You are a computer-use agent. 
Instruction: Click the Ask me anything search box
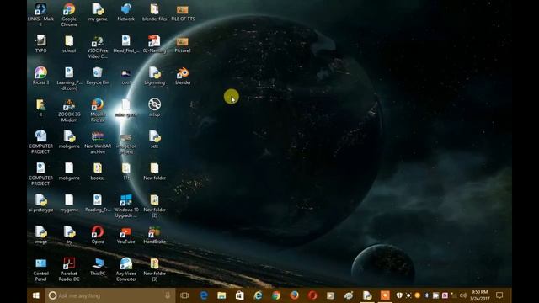coord(110,295)
